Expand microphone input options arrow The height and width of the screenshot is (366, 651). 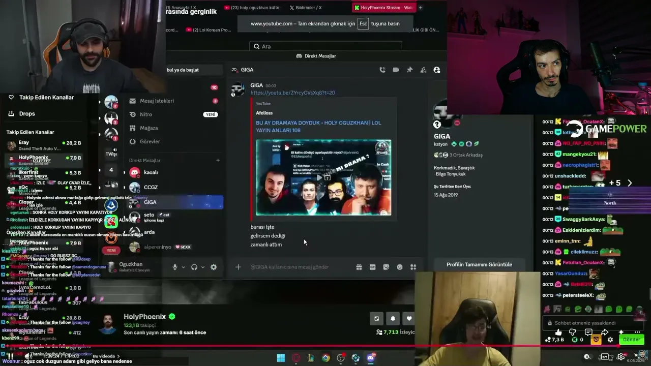(x=183, y=267)
